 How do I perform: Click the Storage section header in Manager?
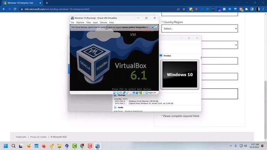[121, 95]
